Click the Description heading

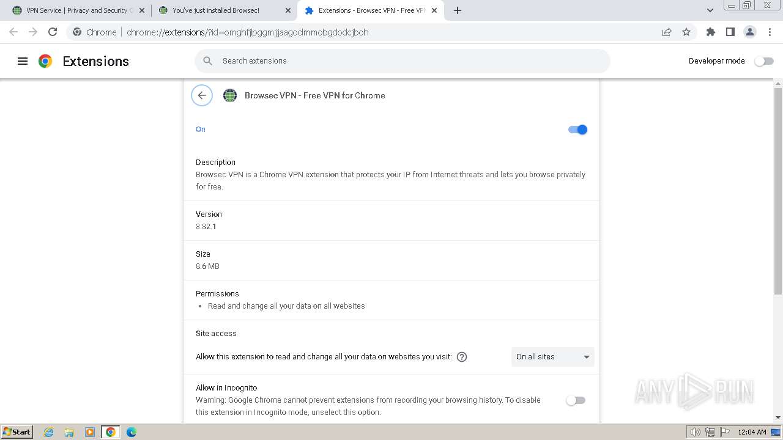215,163
